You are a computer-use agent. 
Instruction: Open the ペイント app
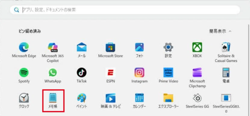pyautogui.click(x=82, y=101)
